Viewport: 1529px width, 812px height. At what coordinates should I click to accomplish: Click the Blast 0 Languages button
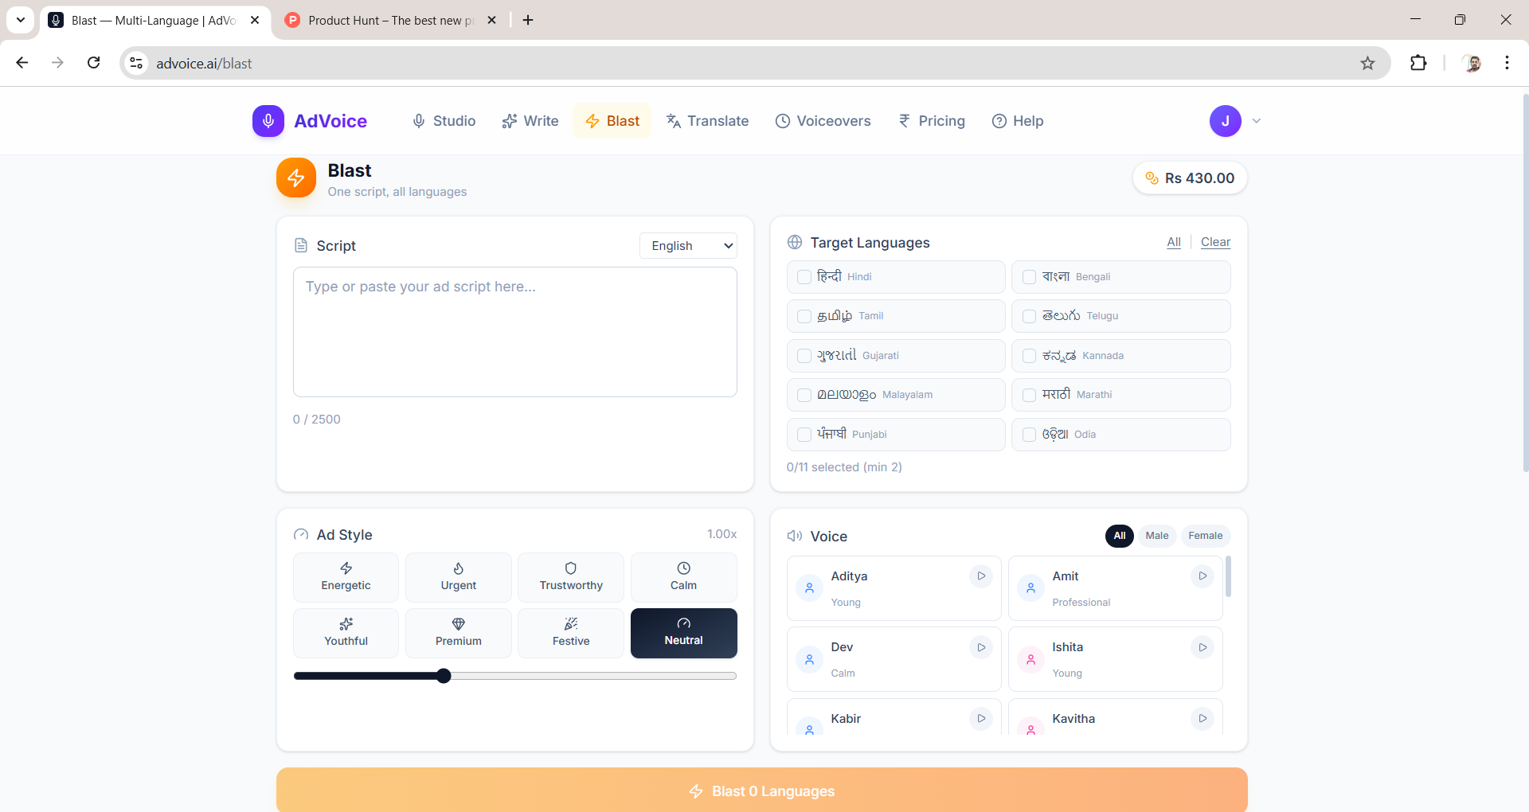[762, 791]
